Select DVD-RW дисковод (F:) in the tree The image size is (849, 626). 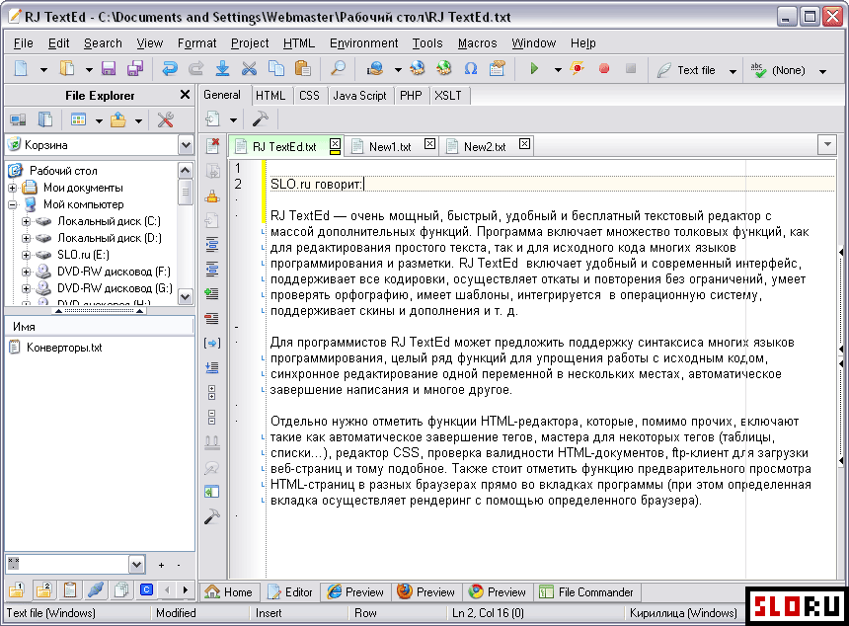click(x=114, y=272)
